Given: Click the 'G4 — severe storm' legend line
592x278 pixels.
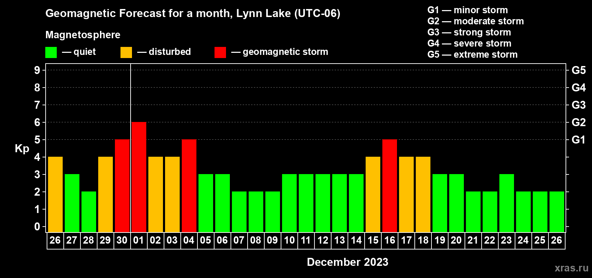Looking at the screenshot, I should point(469,43).
